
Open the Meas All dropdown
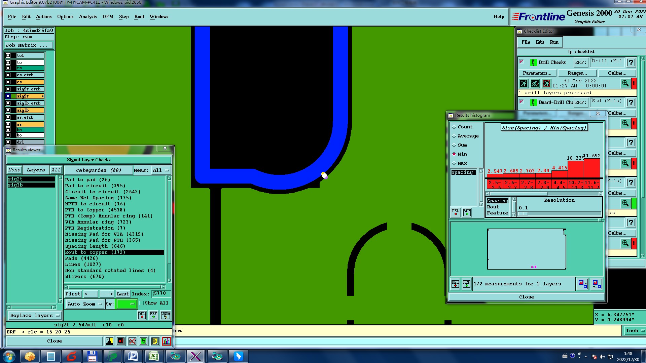click(161, 170)
